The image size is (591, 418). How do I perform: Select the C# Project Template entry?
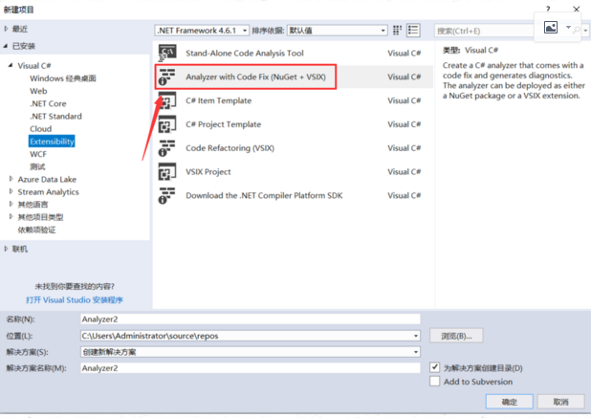(294, 124)
